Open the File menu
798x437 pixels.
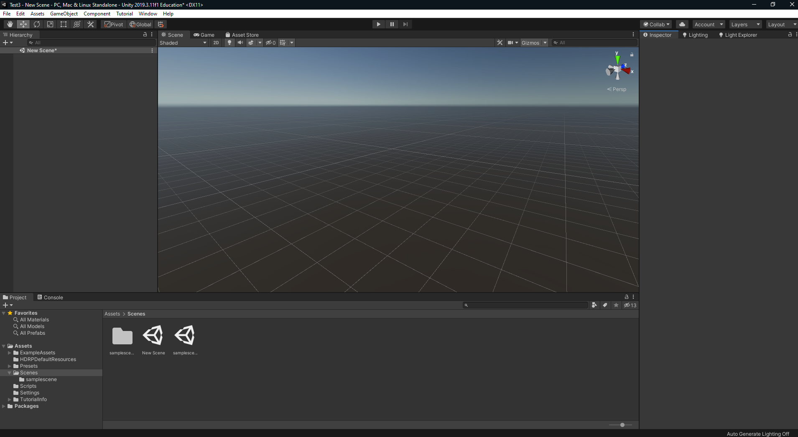(x=7, y=14)
